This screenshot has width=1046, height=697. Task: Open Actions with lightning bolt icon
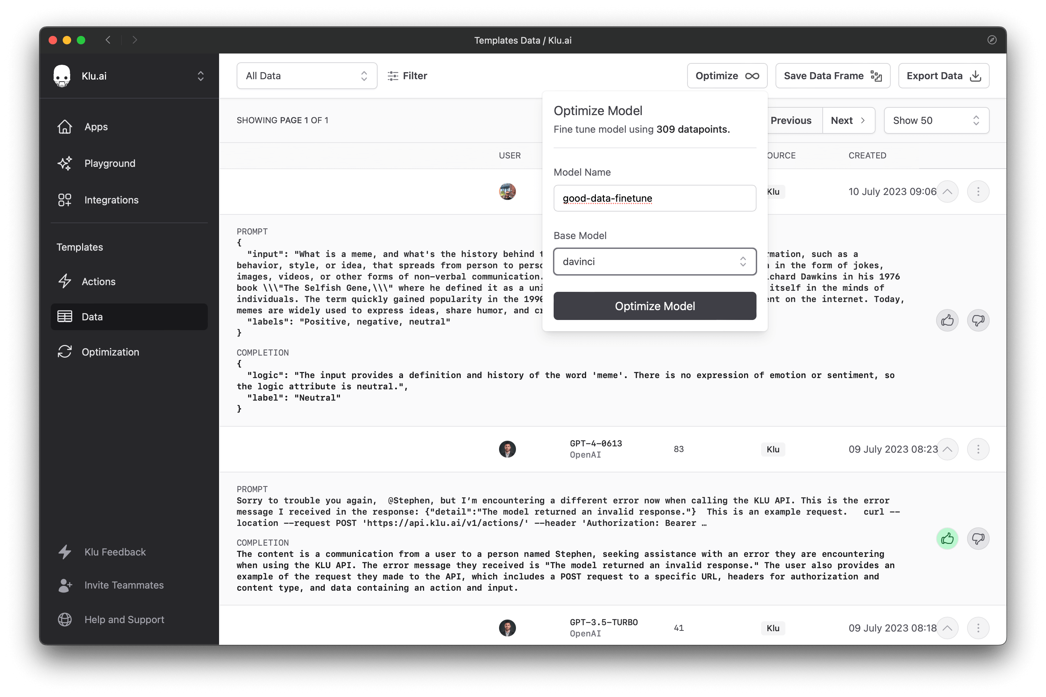64,281
